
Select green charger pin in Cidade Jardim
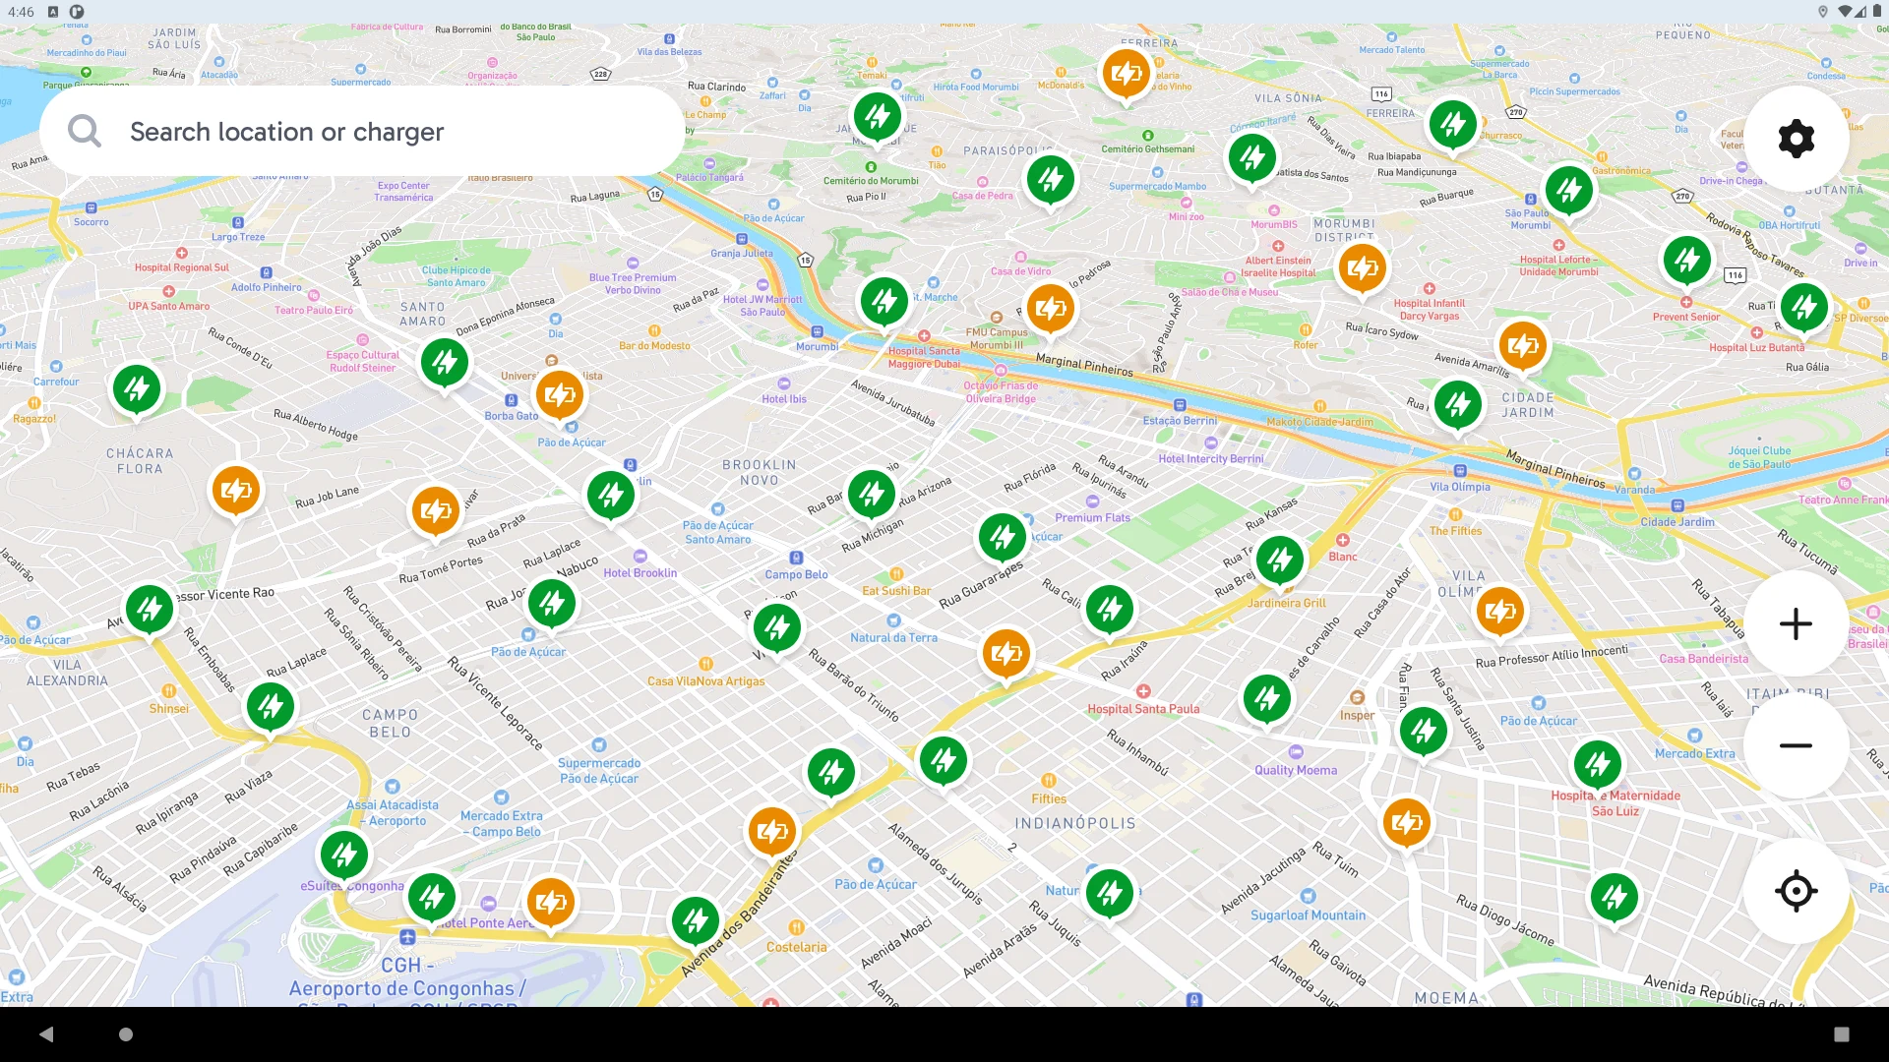click(1457, 405)
